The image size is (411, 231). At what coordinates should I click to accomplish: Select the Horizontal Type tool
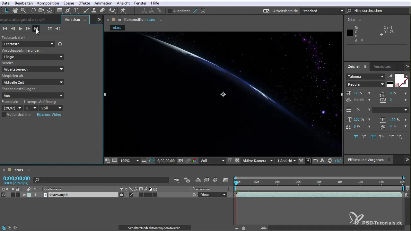click(76, 11)
